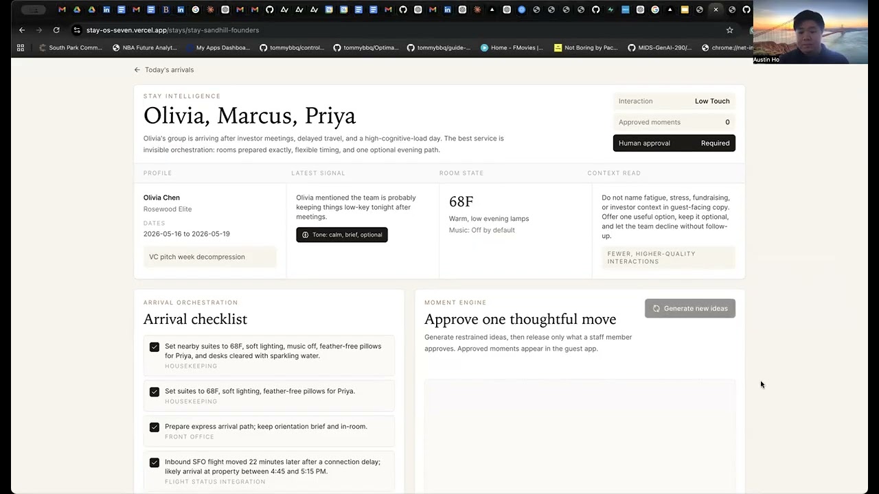
Task: Open the tommybbq/guide-... GitHub bookmark
Action: click(x=439, y=48)
